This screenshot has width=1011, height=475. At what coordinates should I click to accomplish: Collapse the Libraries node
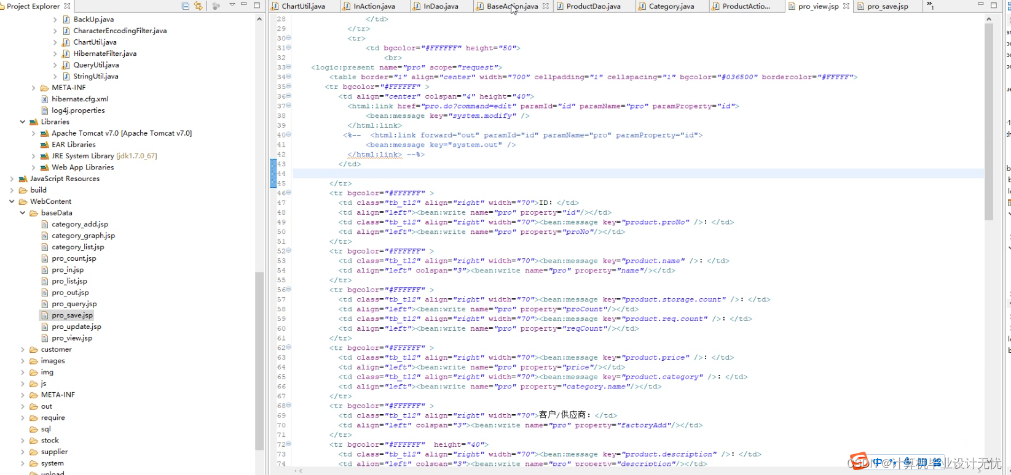tap(23, 122)
